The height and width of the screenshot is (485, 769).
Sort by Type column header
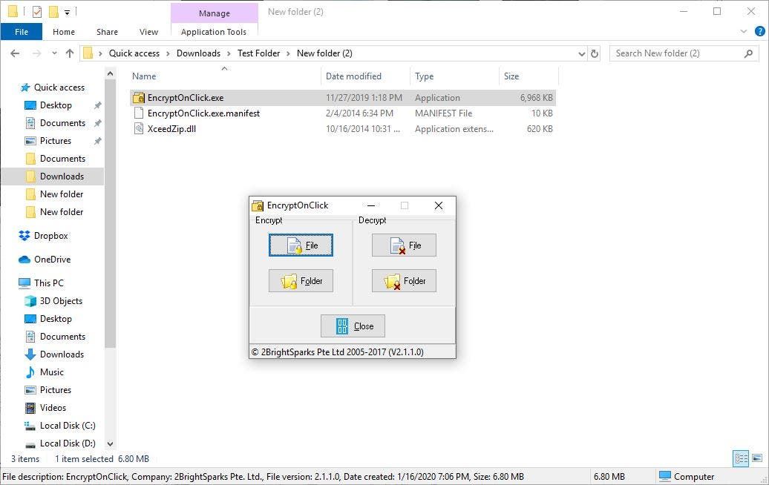(425, 76)
